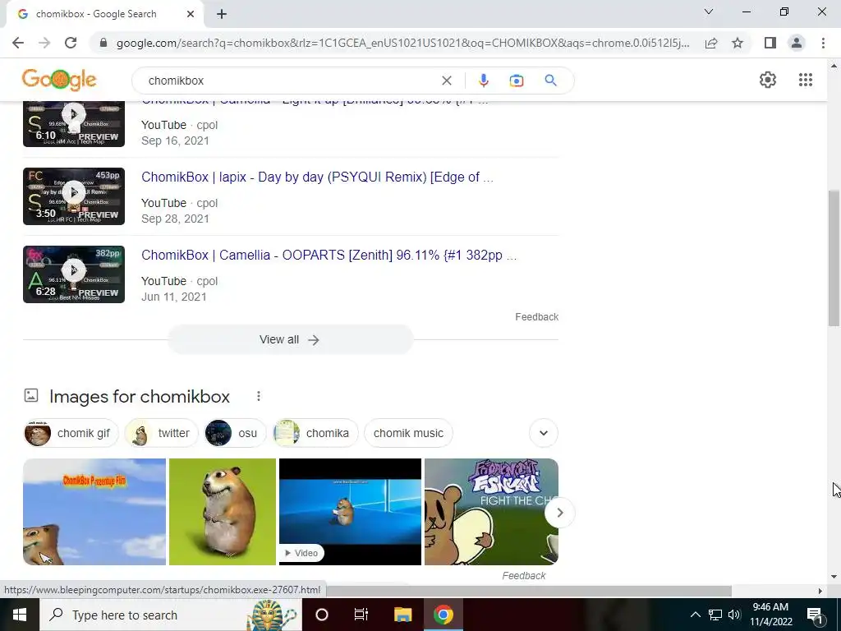This screenshot has width=841, height=631.
Task: Clear the search box with X
Action: point(446,81)
